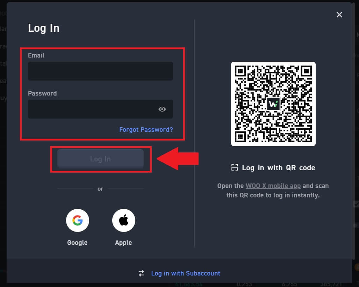The image size is (359, 287).
Task: Click the Password field label
Action: (x=42, y=93)
